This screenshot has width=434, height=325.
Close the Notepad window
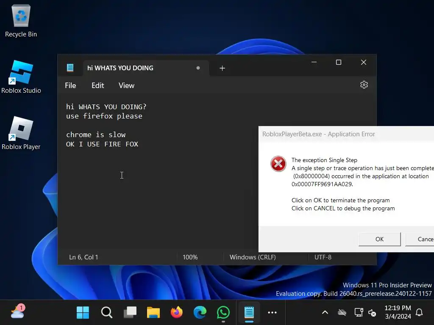tap(364, 62)
